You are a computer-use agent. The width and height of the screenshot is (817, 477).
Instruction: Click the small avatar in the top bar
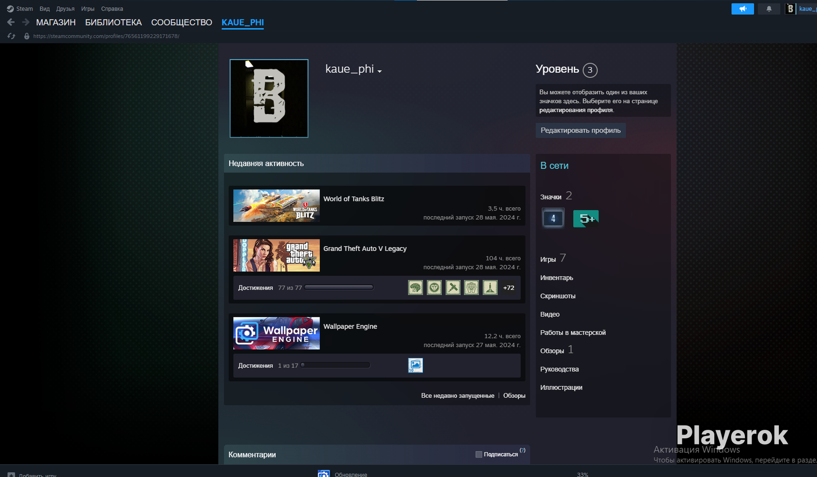click(790, 9)
